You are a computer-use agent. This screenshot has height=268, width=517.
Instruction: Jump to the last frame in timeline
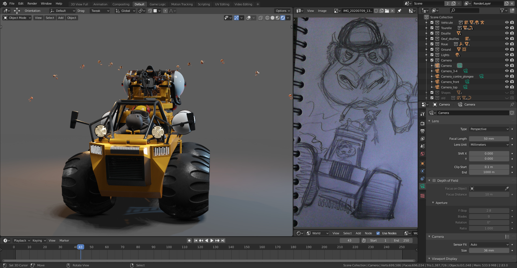(x=223, y=241)
